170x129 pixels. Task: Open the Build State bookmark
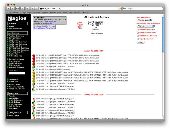coord(67,13)
